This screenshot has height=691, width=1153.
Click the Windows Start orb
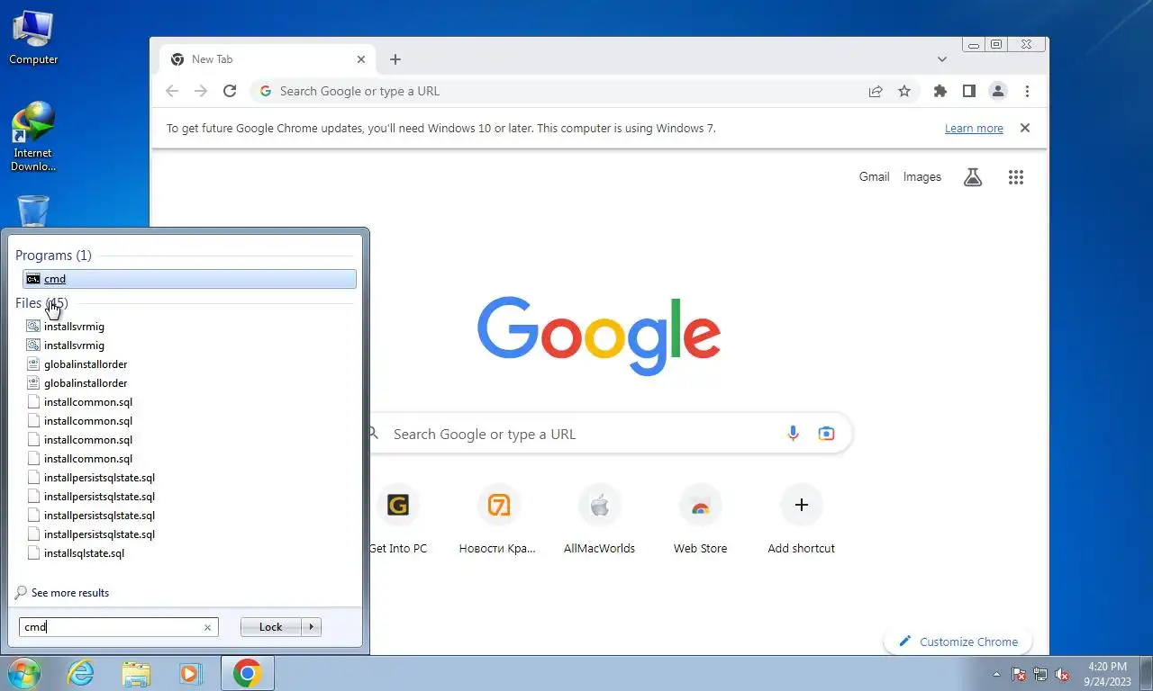[24, 673]
